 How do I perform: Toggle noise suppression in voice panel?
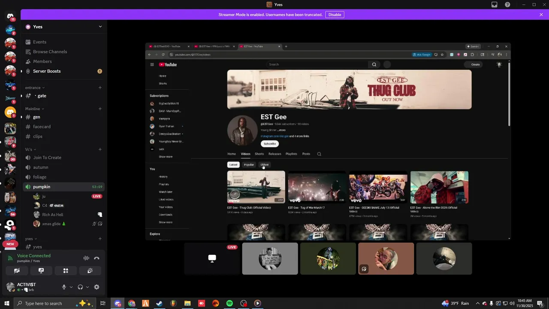point(86,258)
